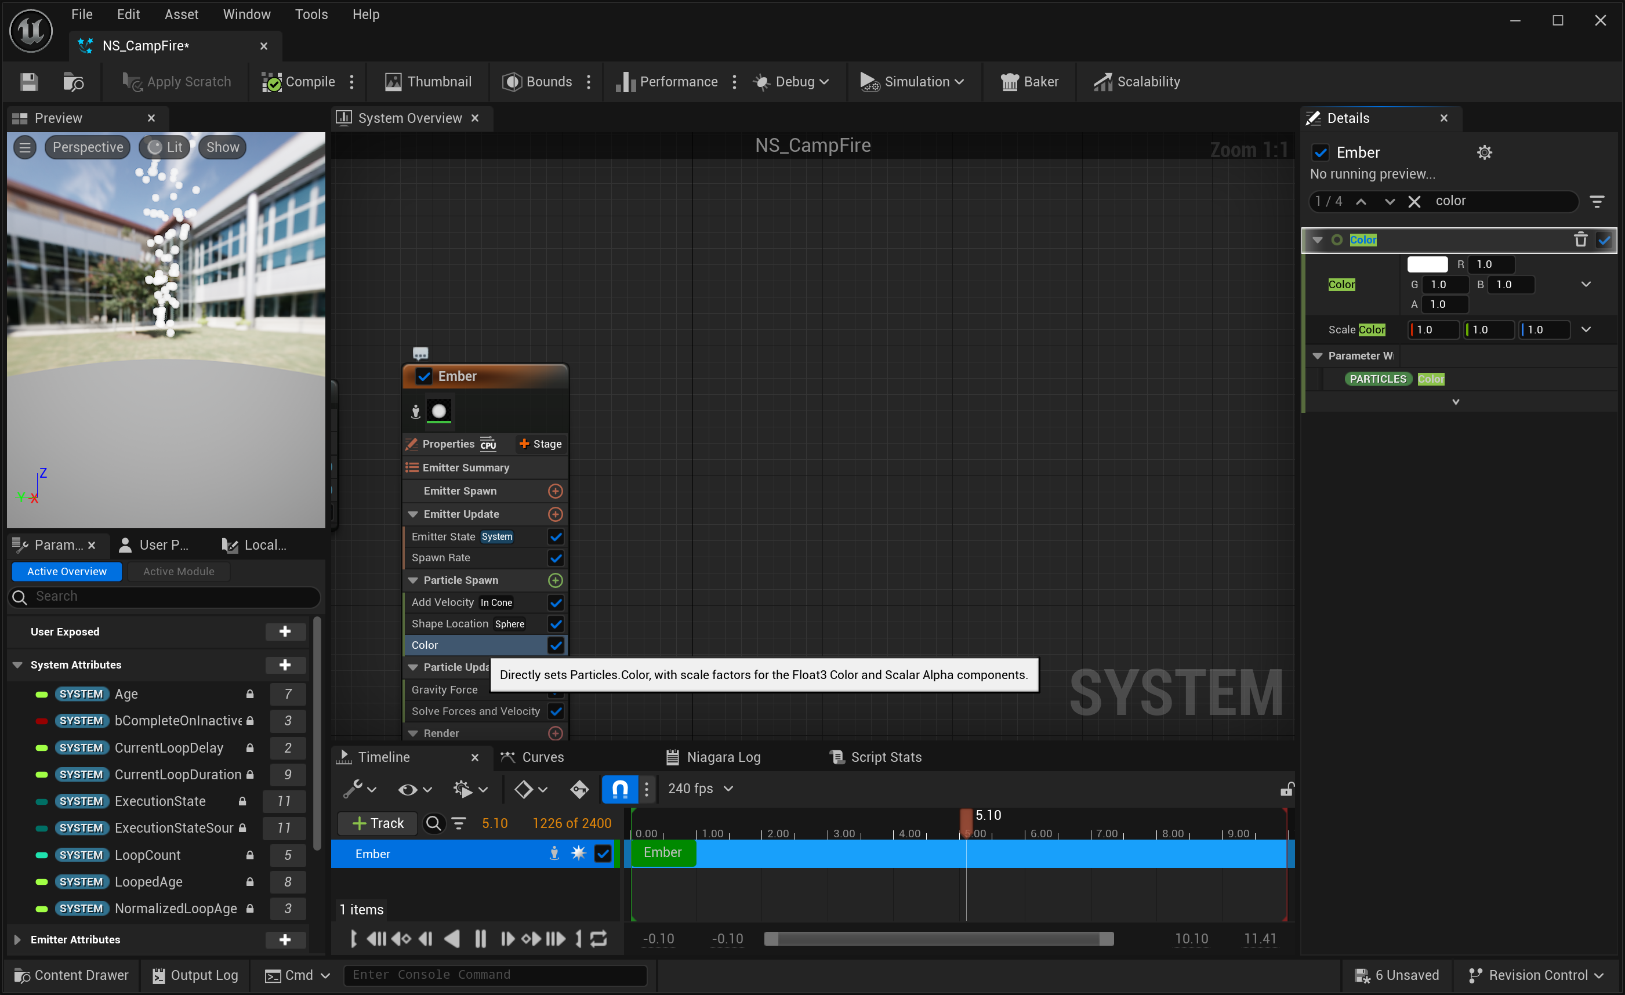
Task: Pause the timeline playback
Action: (x=480, y=938)
